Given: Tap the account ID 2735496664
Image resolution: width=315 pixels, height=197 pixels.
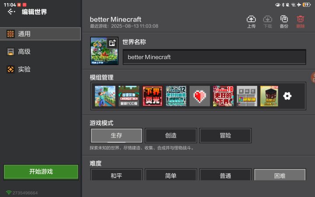Looking at the screenshot, I should pos(25,193).
